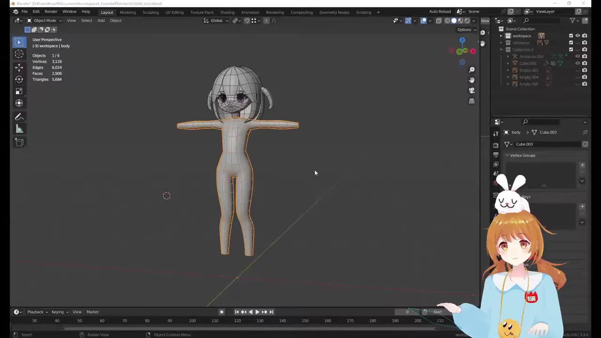
Task: Open the Tool properties tab
Action: pos(496,134)
